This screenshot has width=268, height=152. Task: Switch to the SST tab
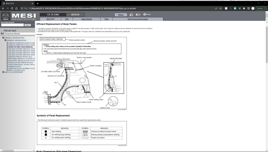tap(67, 19)
